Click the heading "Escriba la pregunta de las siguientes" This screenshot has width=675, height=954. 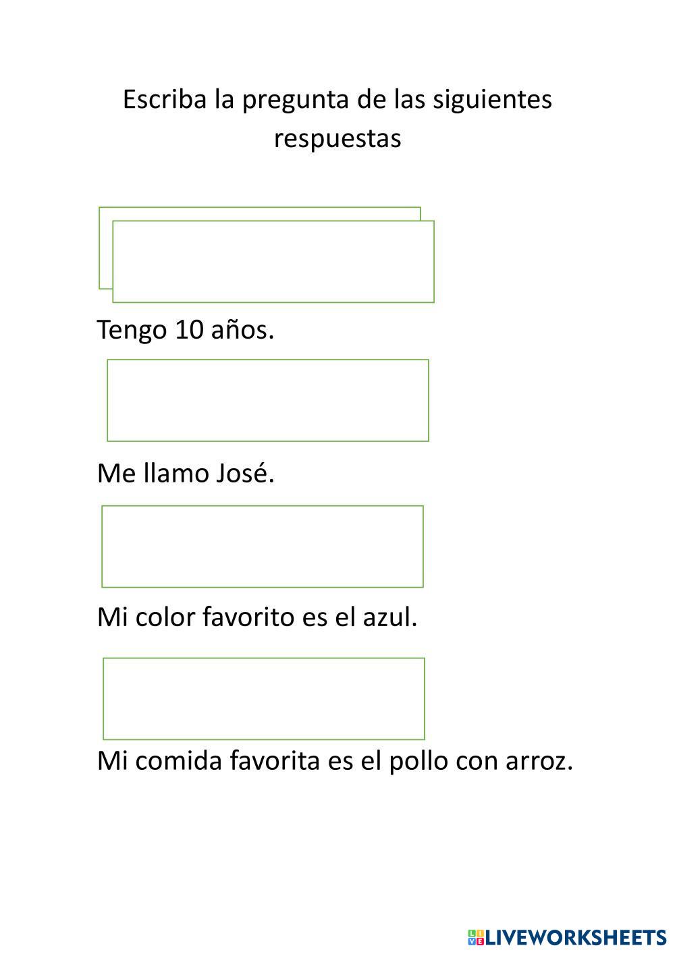[337, 100]
